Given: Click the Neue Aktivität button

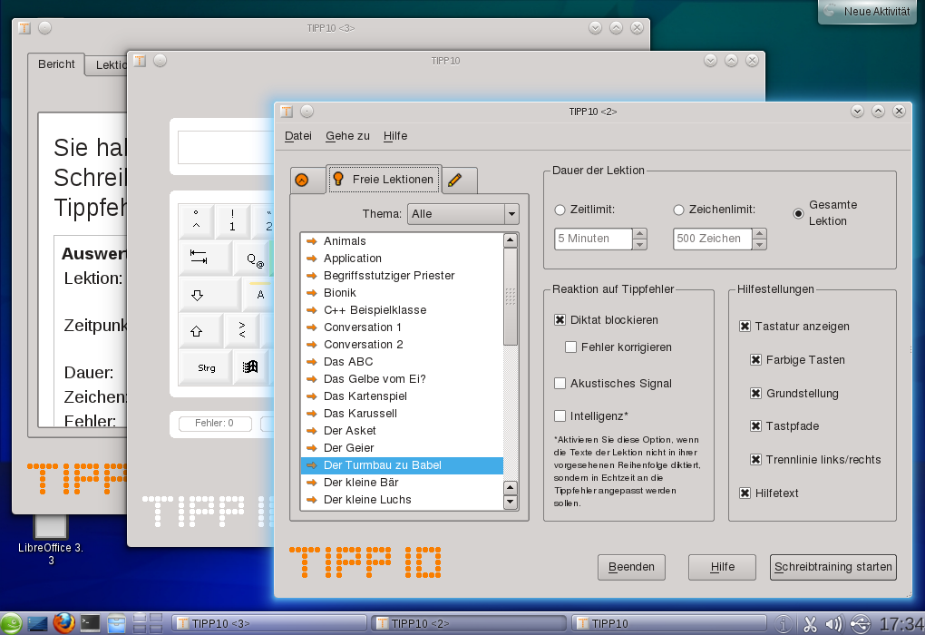Looking at the screenshot, I should 869,11.
